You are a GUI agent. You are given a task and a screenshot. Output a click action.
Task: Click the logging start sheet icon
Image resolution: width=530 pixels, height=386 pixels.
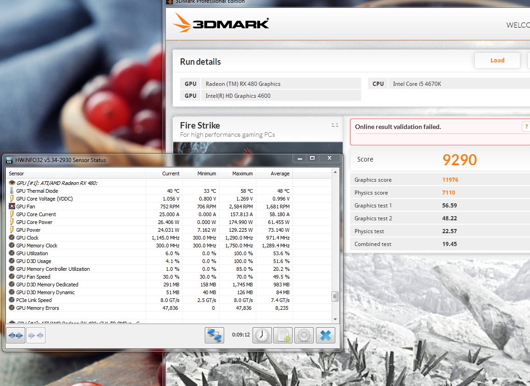(283, 336)
